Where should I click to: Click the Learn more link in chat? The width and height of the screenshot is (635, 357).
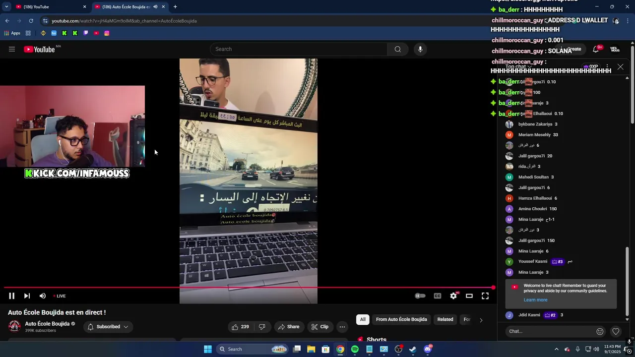tap(535, 300)
